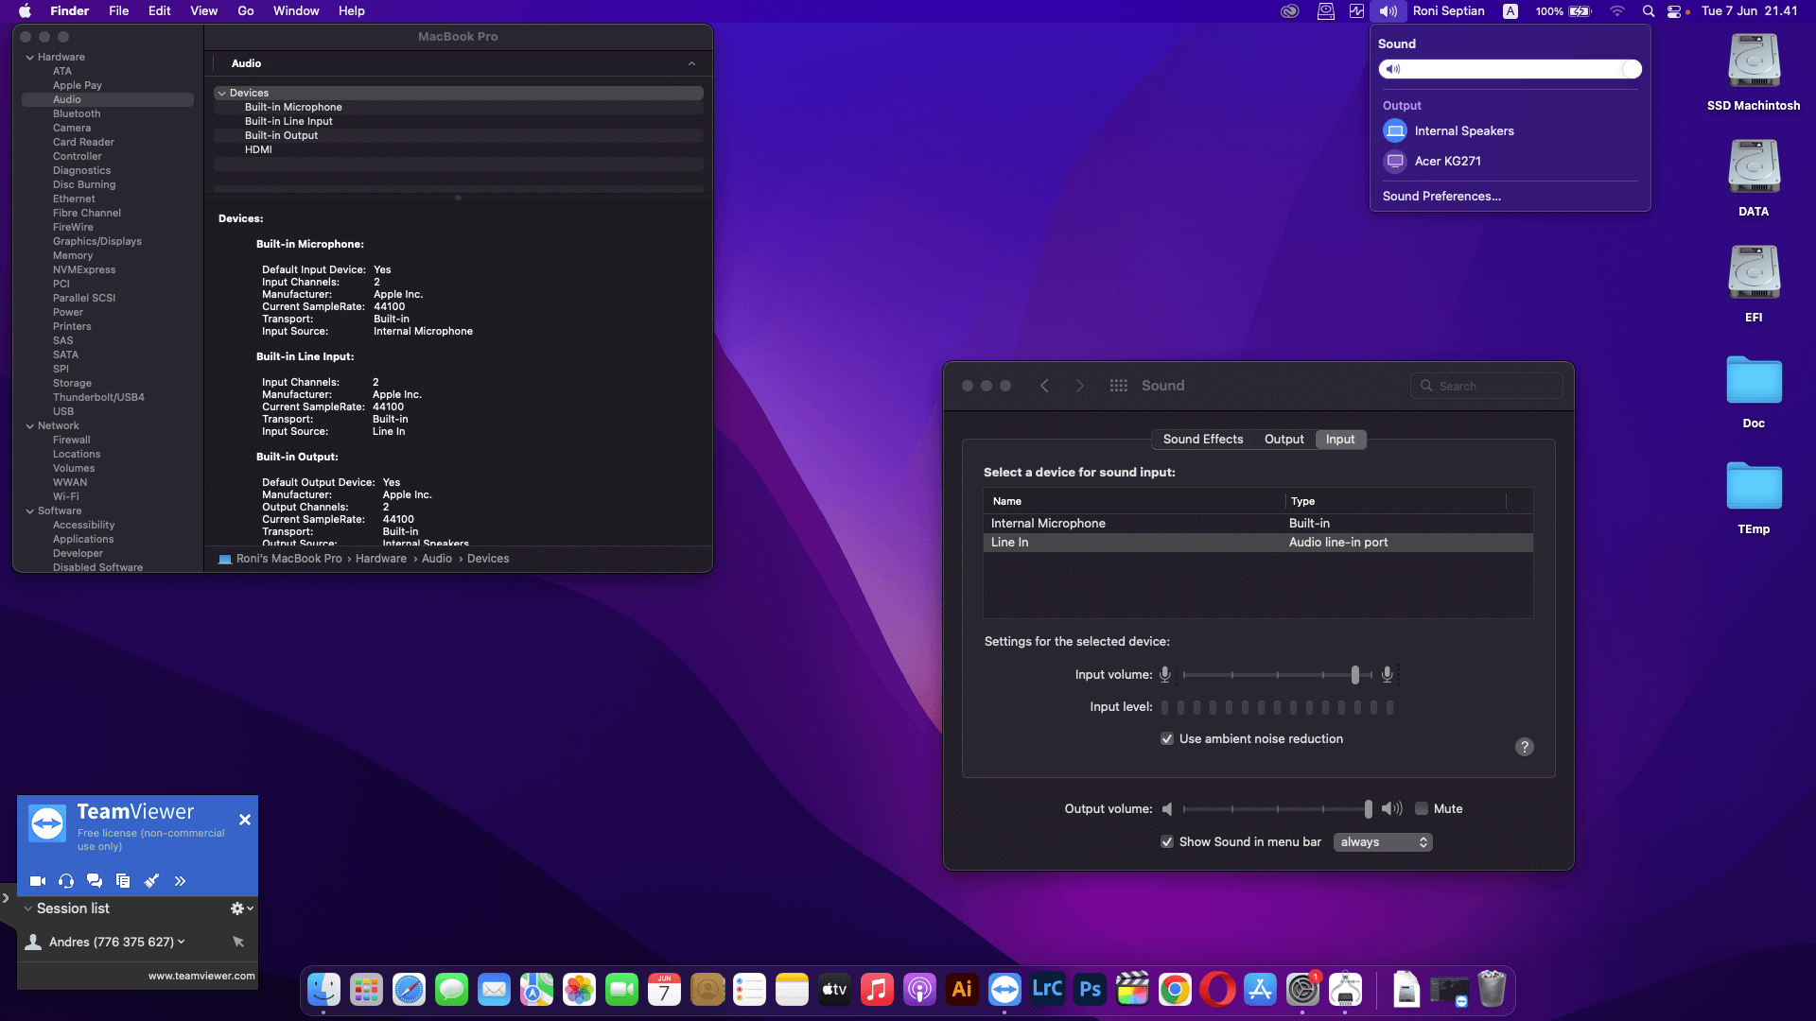Go back in Sound preferences window
The height and width of the screenshot is (1021, 1816).
point(1044,386)
